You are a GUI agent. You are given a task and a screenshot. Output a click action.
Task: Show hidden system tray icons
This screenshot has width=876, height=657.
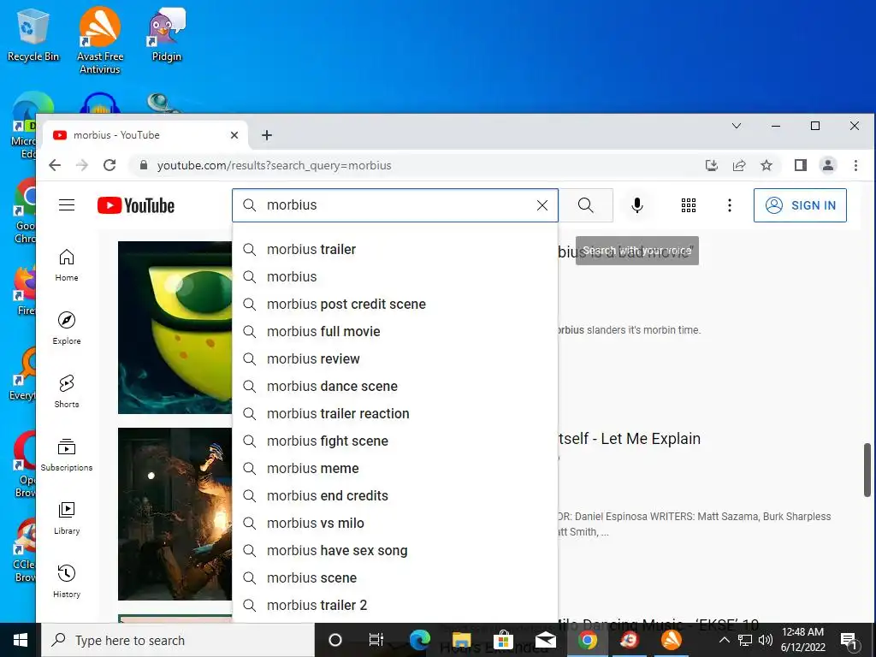[724, 640]
